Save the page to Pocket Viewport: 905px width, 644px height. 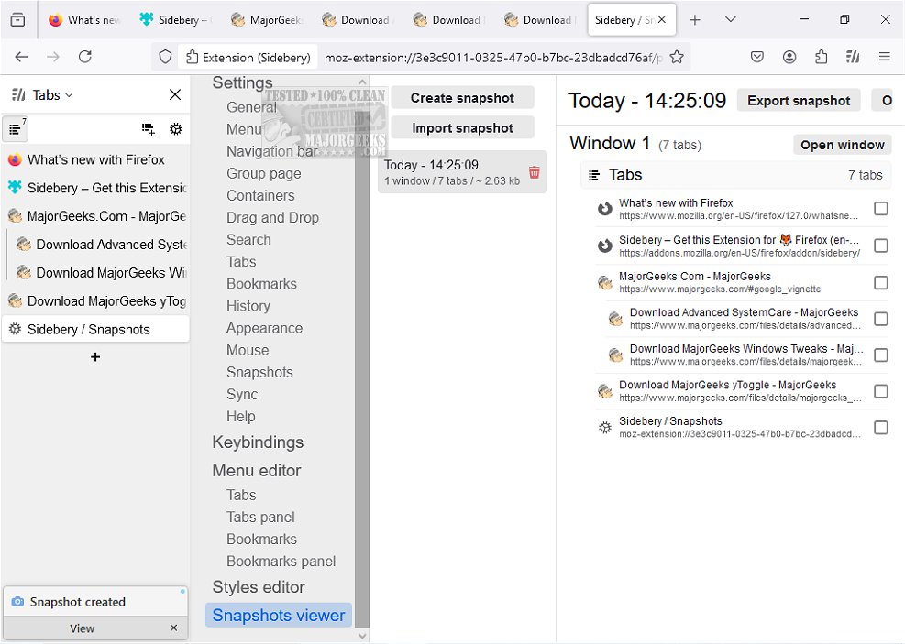point(757,57)
